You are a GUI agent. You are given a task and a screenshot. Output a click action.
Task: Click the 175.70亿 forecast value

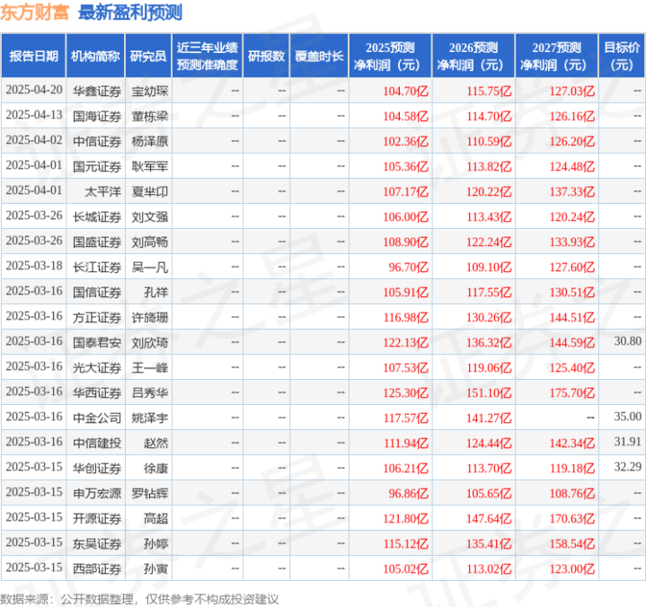click(x=572, y=392)
